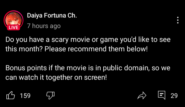Viewport: 185px width, 107px height.
Task: Open the three-dot more options menu
Action: pos(178,20)
